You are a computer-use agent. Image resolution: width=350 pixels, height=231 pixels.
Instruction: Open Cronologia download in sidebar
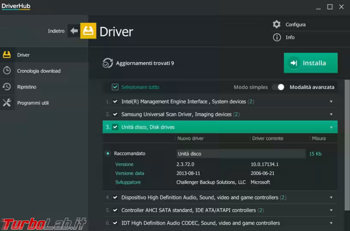[x=44, y=71]
